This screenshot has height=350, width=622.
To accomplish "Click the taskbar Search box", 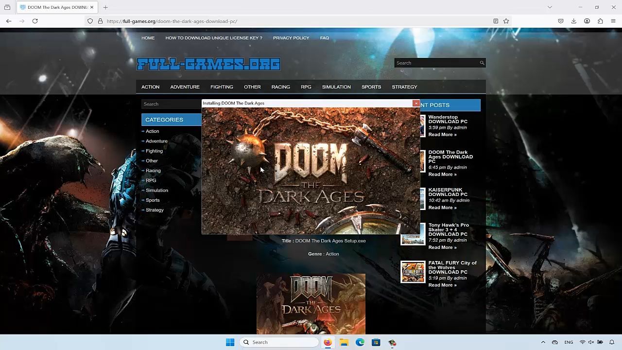I will (x=279, y=342).
